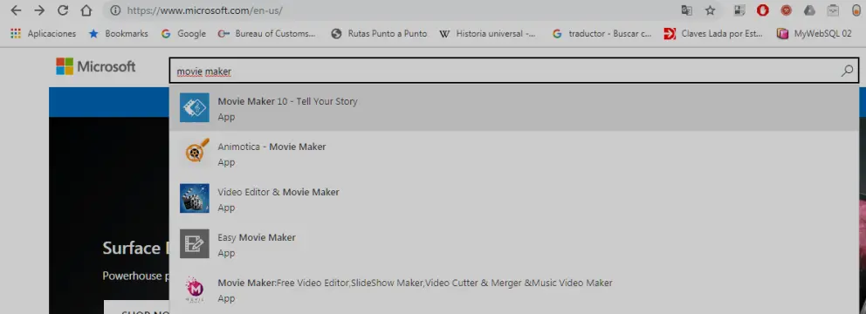Select Video Editor & Movie Maker suggestion
The height and width of the screenshot is (314, 866).
coord(514,199)
